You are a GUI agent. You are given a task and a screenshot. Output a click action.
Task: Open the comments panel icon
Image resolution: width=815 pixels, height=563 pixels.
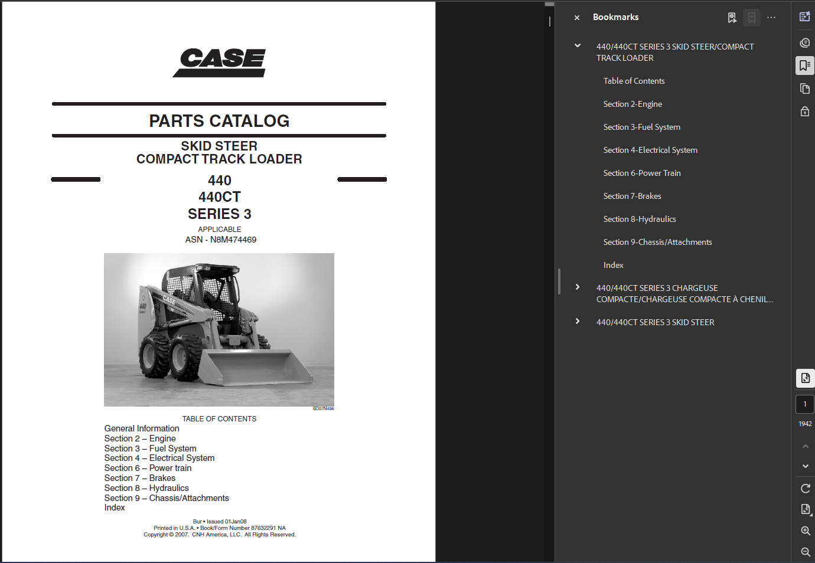pos(805,42)
